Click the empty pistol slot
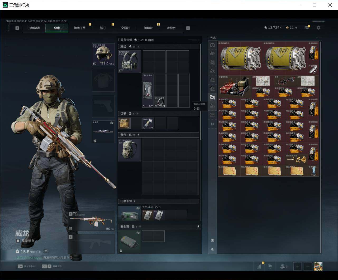338x280 pixels. click(103, 106)
